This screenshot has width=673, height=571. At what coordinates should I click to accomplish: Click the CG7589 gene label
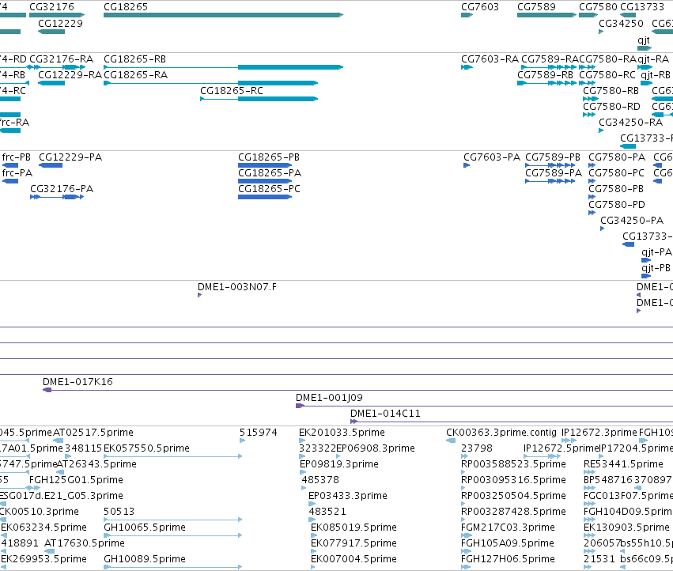(536, 7)
